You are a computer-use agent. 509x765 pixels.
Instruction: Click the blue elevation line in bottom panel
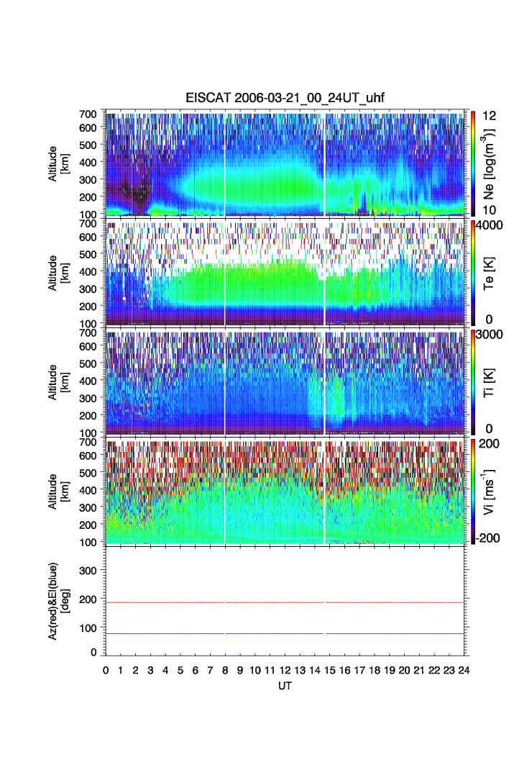[288, 633]
